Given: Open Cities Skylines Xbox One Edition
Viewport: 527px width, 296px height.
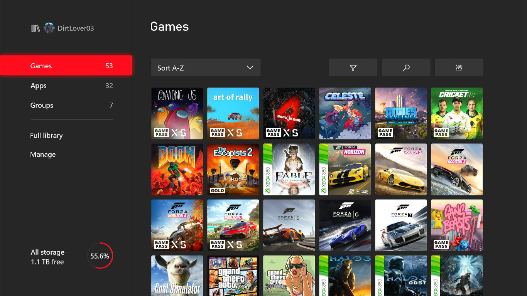Looking at the screenshot, I should (401, 113).
